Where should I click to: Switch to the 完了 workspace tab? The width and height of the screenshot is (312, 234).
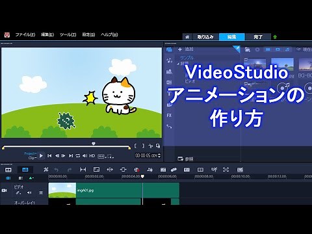tap(258, 37)
